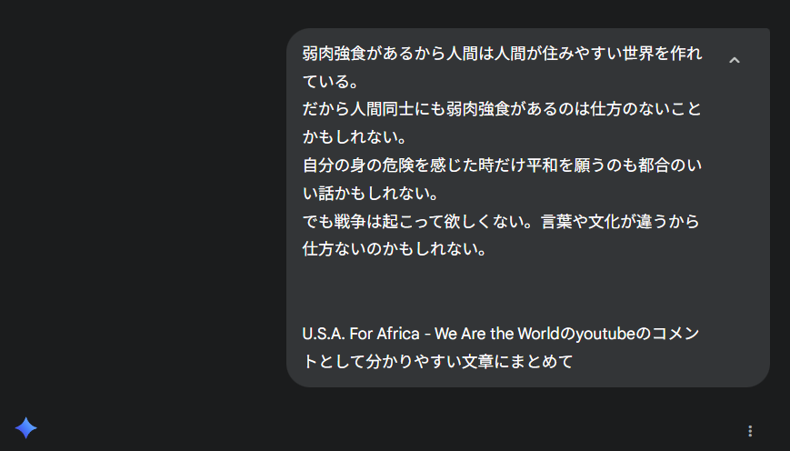This screenshot has width=790, height=451.
Task: Click the phrase 言葉や文化が違うから
Action: pyautogui.click(x=620, y=221)
